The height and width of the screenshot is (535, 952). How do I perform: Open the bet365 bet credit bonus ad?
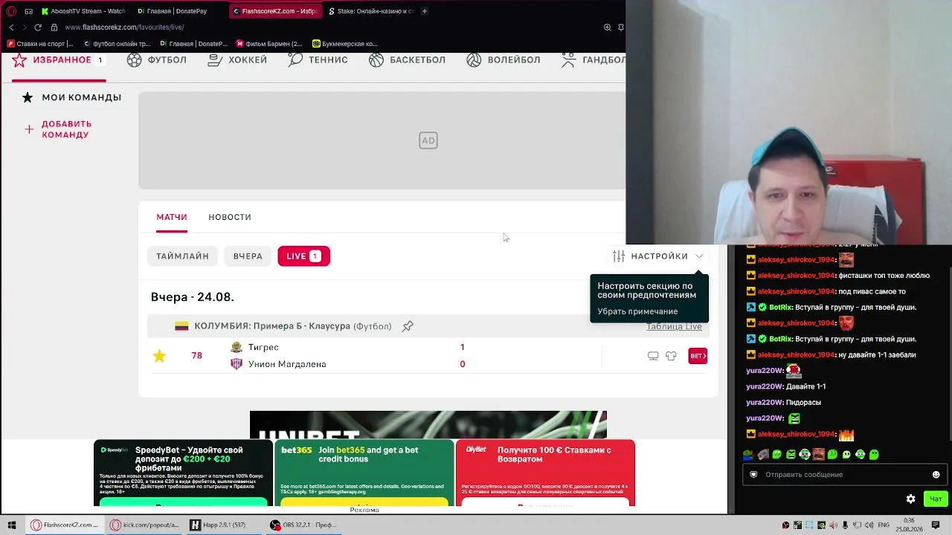364,473
